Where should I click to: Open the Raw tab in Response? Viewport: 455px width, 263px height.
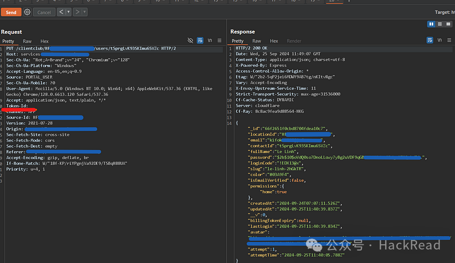[x=256, y=41]
